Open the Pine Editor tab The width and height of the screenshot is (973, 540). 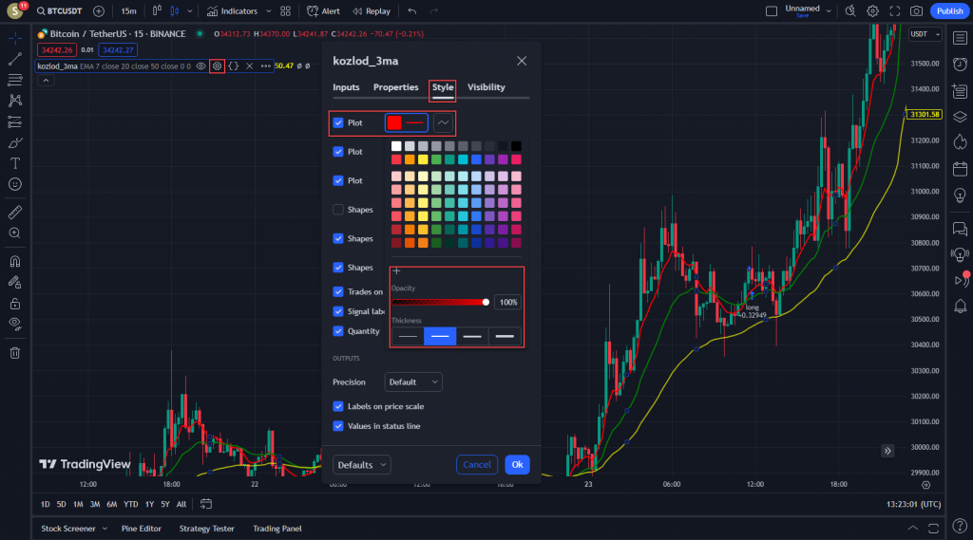142,529
